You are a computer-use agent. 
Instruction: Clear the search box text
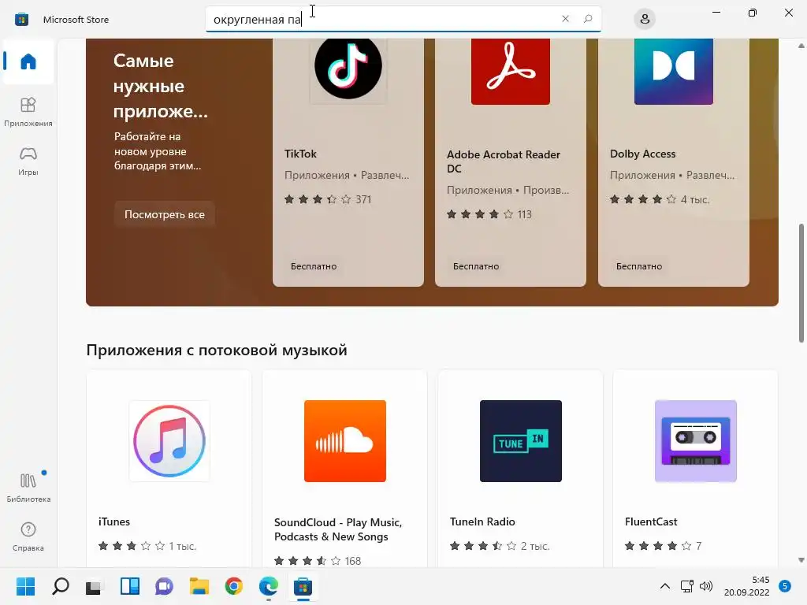pos(565,19)
